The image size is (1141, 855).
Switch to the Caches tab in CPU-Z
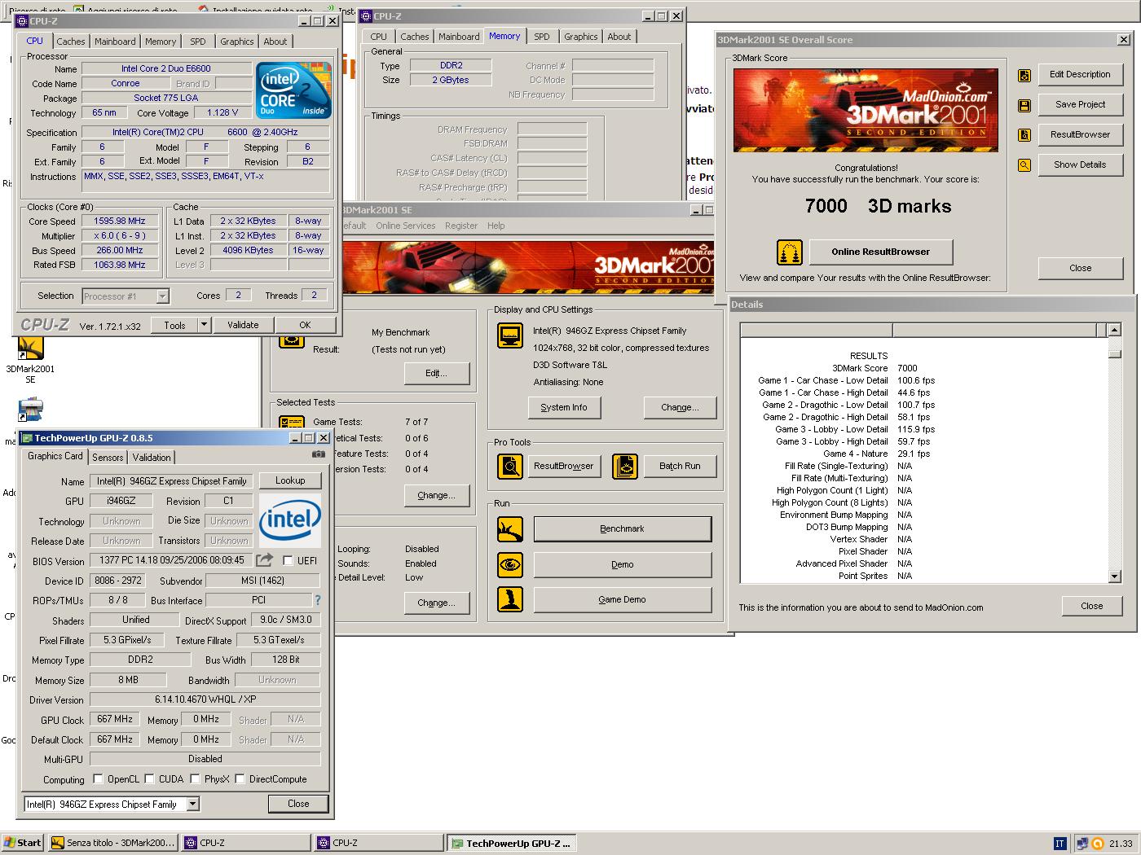click(71, 42)
